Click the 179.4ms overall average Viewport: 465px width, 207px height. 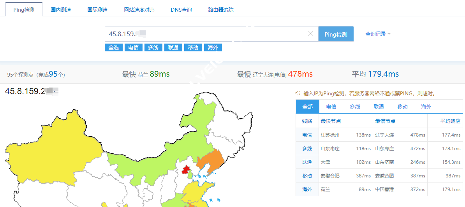pyautogui.click(x=383, y=74)
